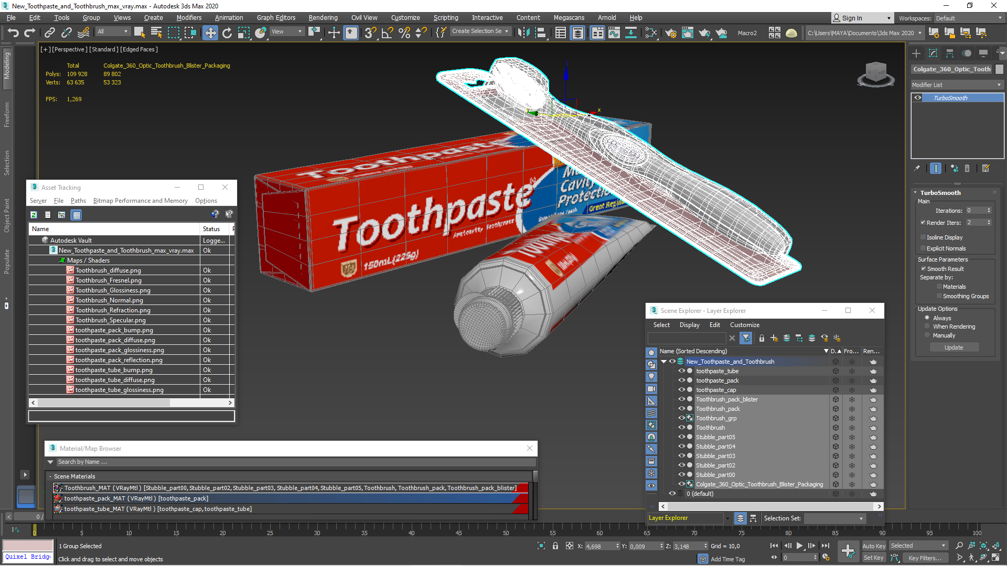
Task: Click the Auto Key button
Action: pos(874,546)
